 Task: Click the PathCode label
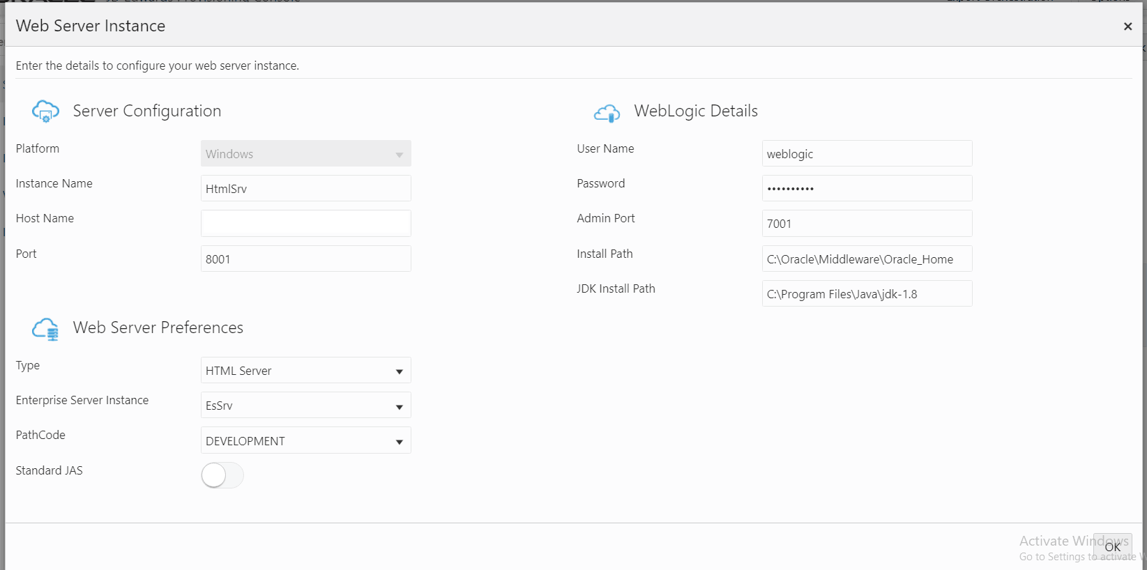pyautogui.click(x=40, y=435)
